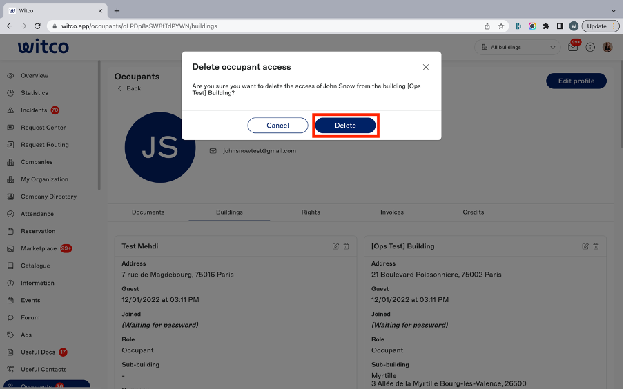Toggle the browser side panel icon
624x389 pixels.
(x=560, y=26)
